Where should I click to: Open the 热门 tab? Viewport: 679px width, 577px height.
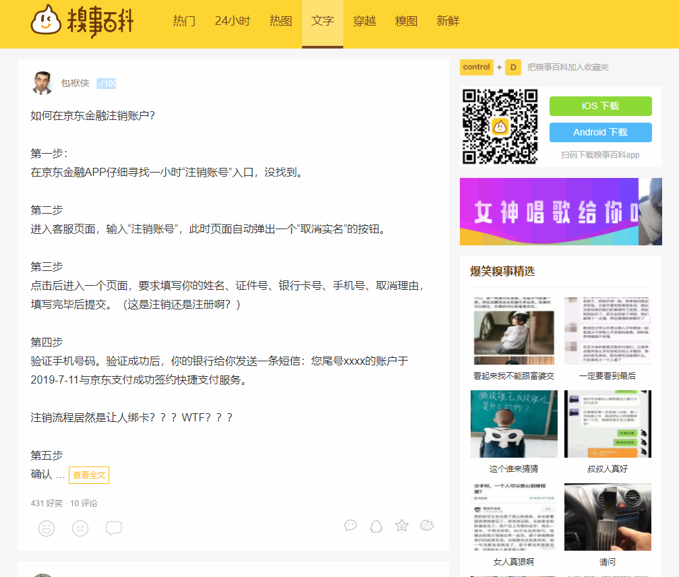[x=184, y=21]
